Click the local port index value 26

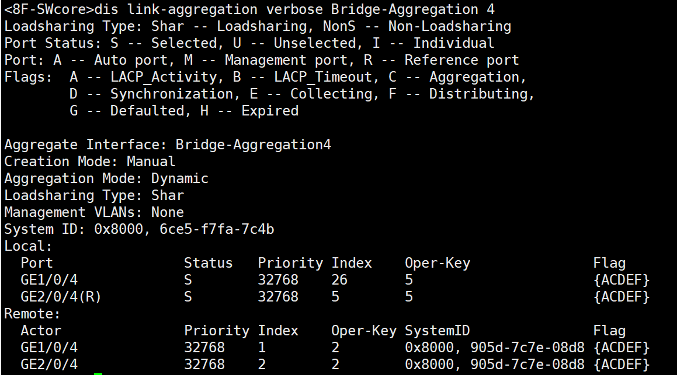339,280
